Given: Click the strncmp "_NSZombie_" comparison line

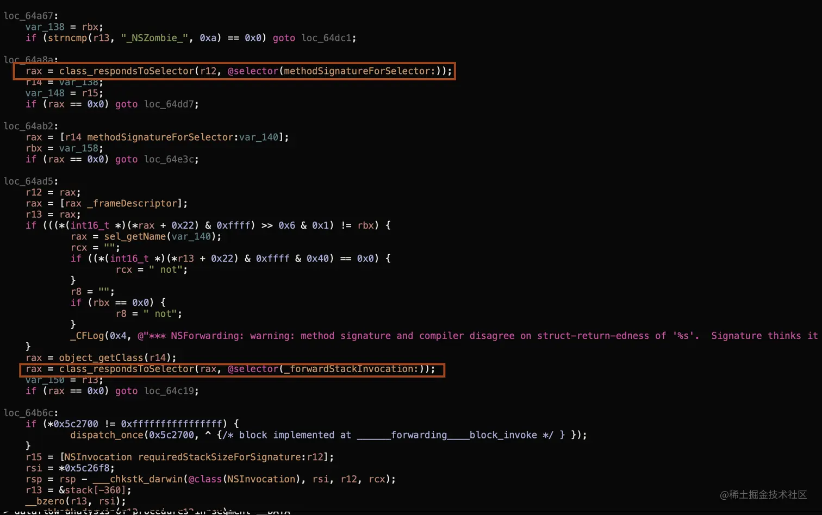Looking at the screenshot, I should click(x=191, y=38).
